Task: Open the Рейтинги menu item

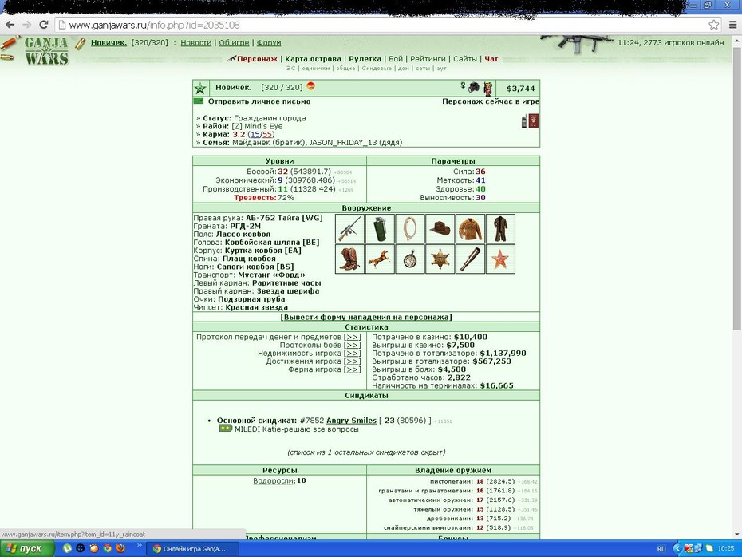Action: 428,59
